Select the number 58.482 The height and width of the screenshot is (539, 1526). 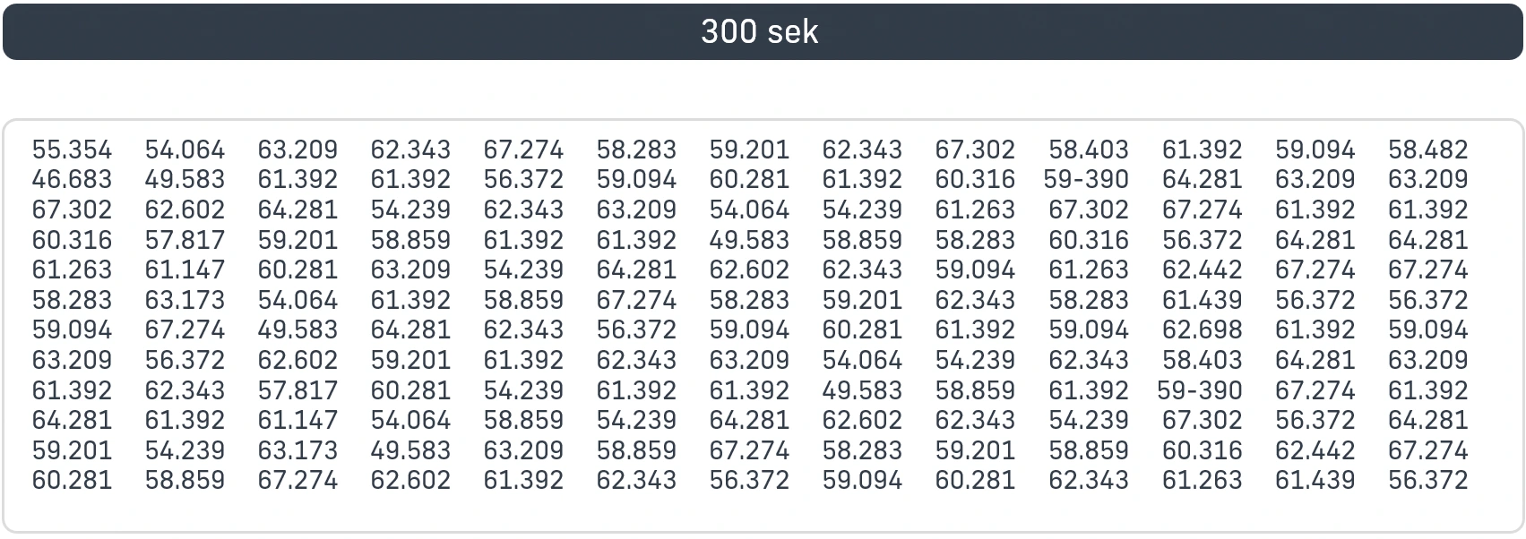(1428, 150)
